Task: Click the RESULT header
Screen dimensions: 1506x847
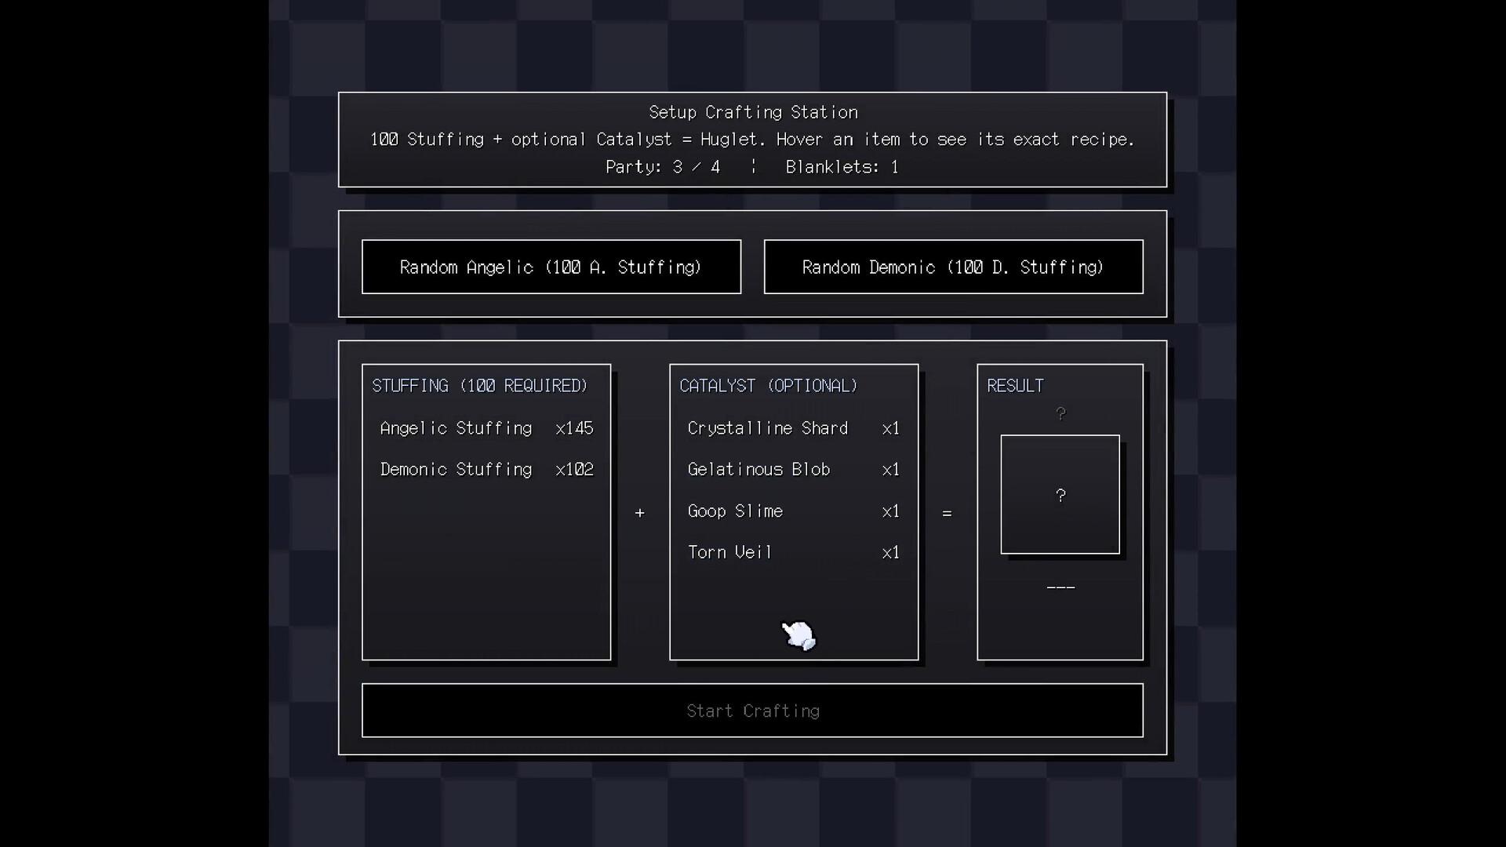Action: pyautogui.click(x=1015, y=386)
